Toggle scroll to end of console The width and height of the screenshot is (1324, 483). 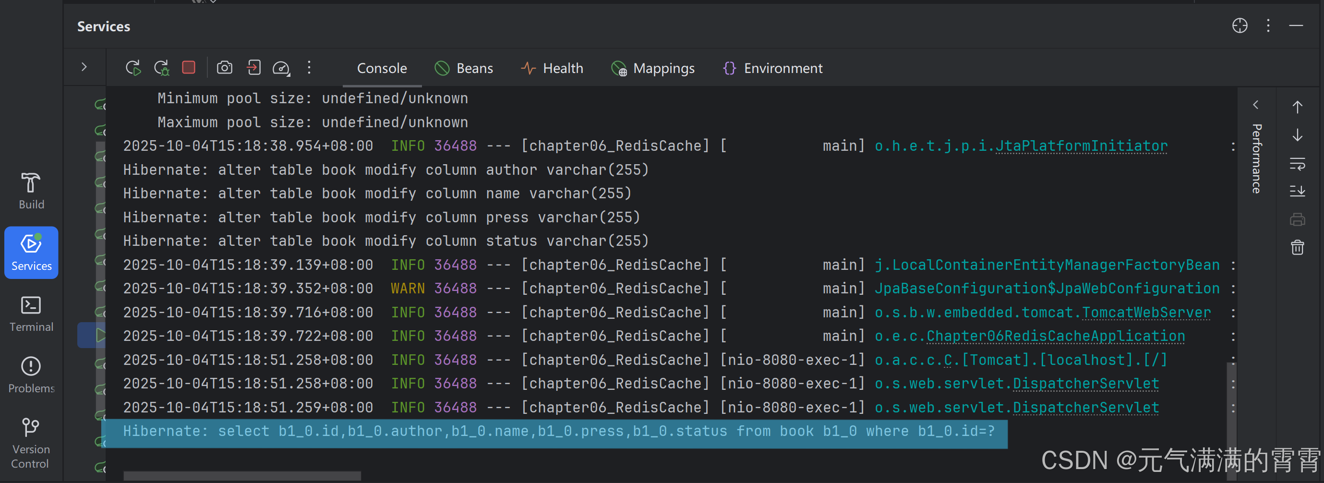pyautogui.click(x=1297, y=191)
